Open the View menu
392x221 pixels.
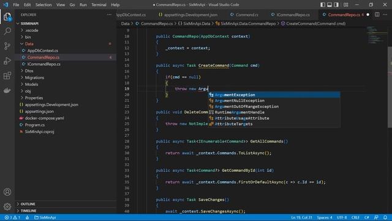coord(61,5)
